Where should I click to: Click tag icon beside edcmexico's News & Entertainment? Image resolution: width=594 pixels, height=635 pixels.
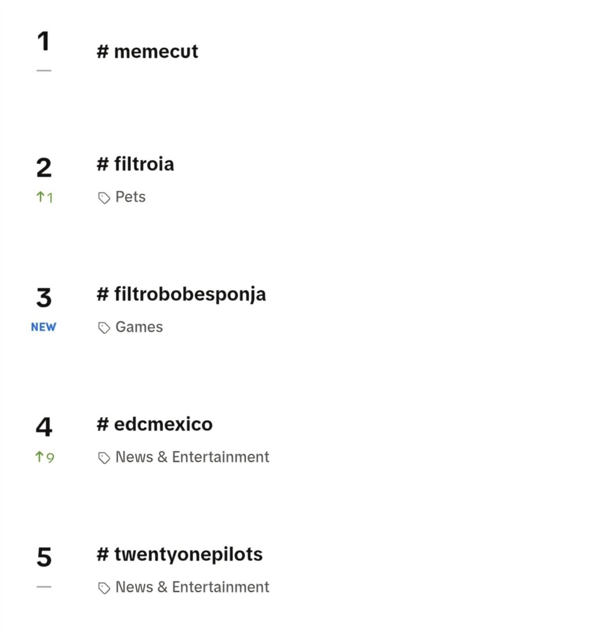(104, 457)
